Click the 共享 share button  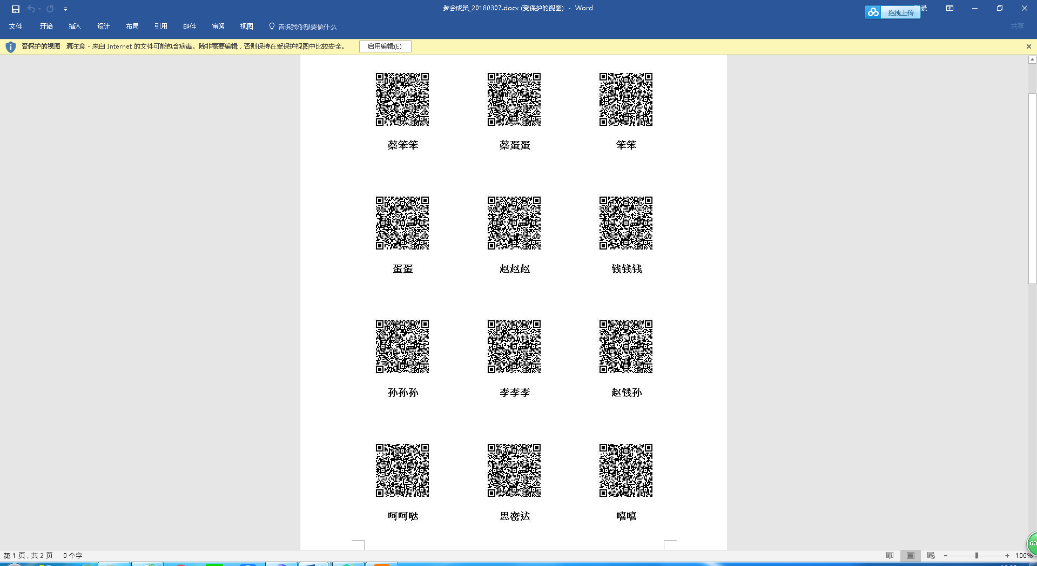[1018, 26]
